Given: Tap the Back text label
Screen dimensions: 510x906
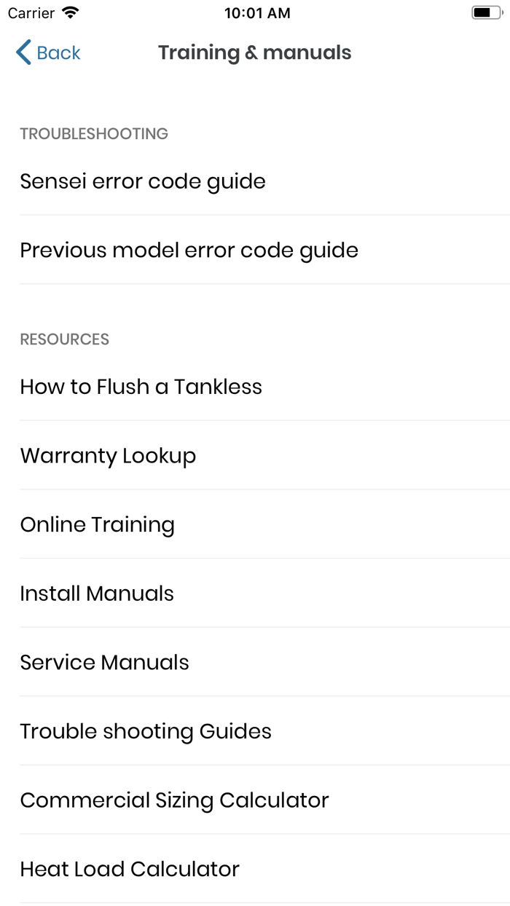Looking at the screenshot, I should click(58, 52).
